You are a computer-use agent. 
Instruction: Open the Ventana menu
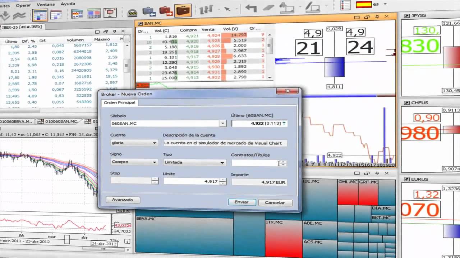click(x=46, y=4)
